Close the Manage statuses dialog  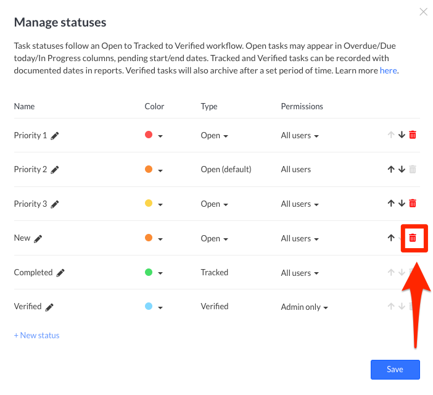(x=423, y=12)
